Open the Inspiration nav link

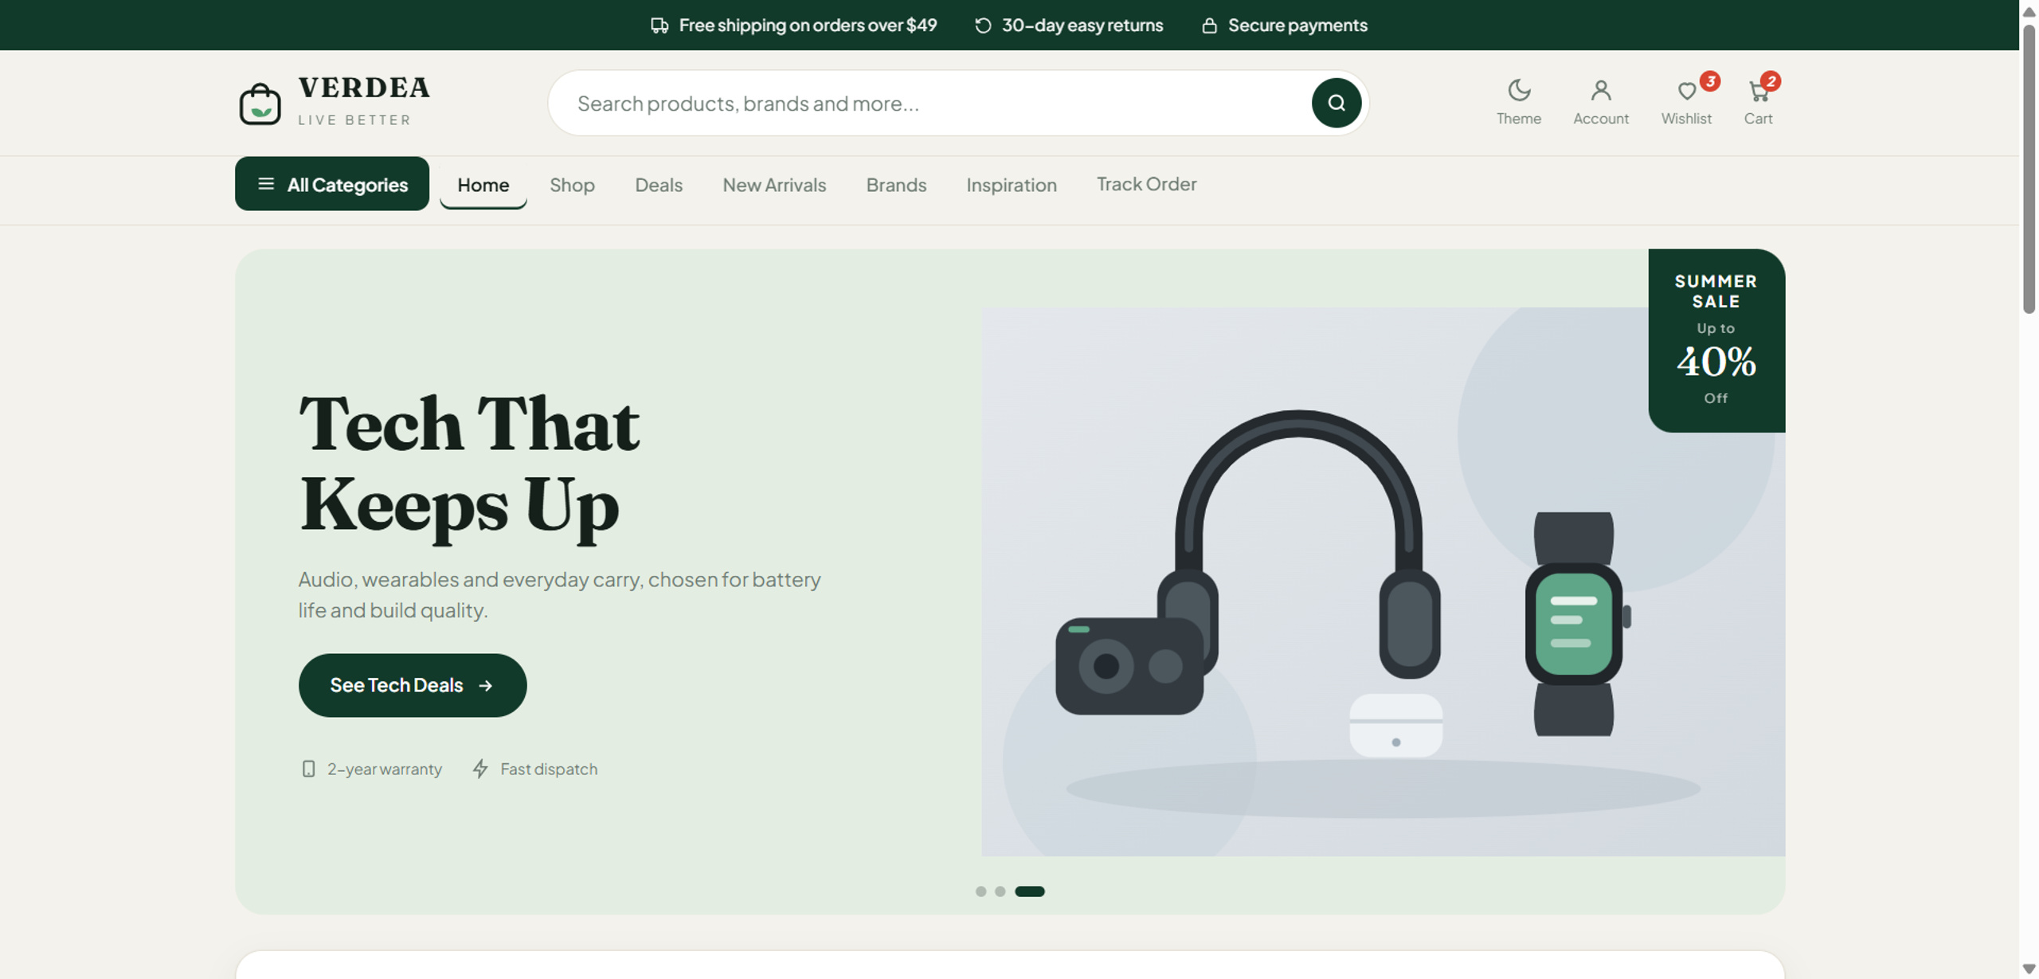pos(1011,185)
